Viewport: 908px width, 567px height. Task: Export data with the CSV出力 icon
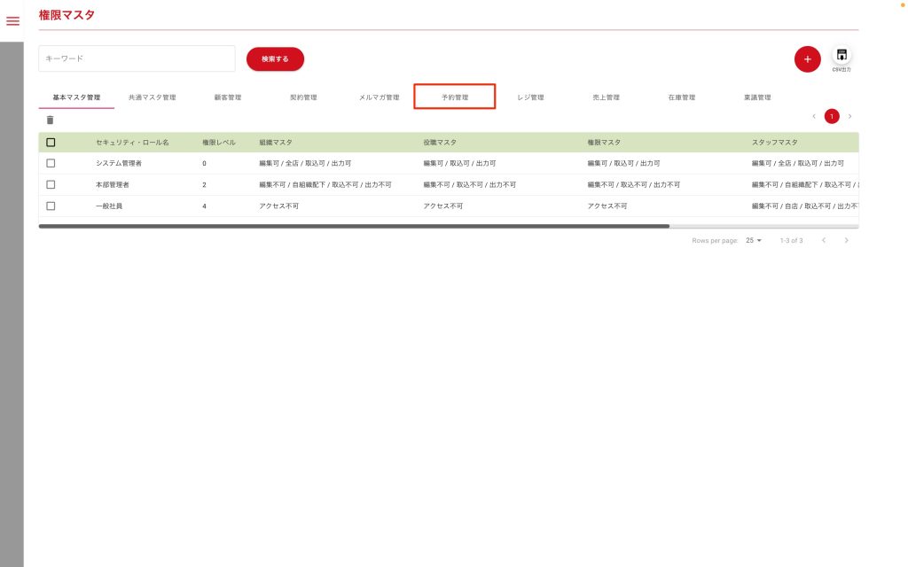[x=841, y=57]
